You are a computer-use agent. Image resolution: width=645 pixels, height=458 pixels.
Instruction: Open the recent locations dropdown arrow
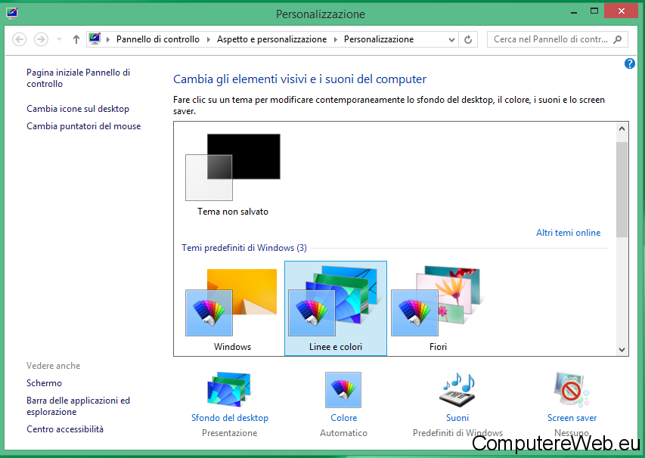(59, 39)
